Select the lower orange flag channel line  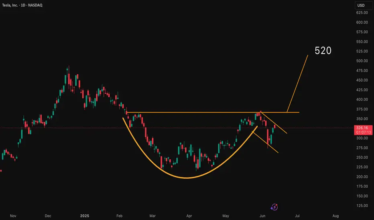(265, 142)
